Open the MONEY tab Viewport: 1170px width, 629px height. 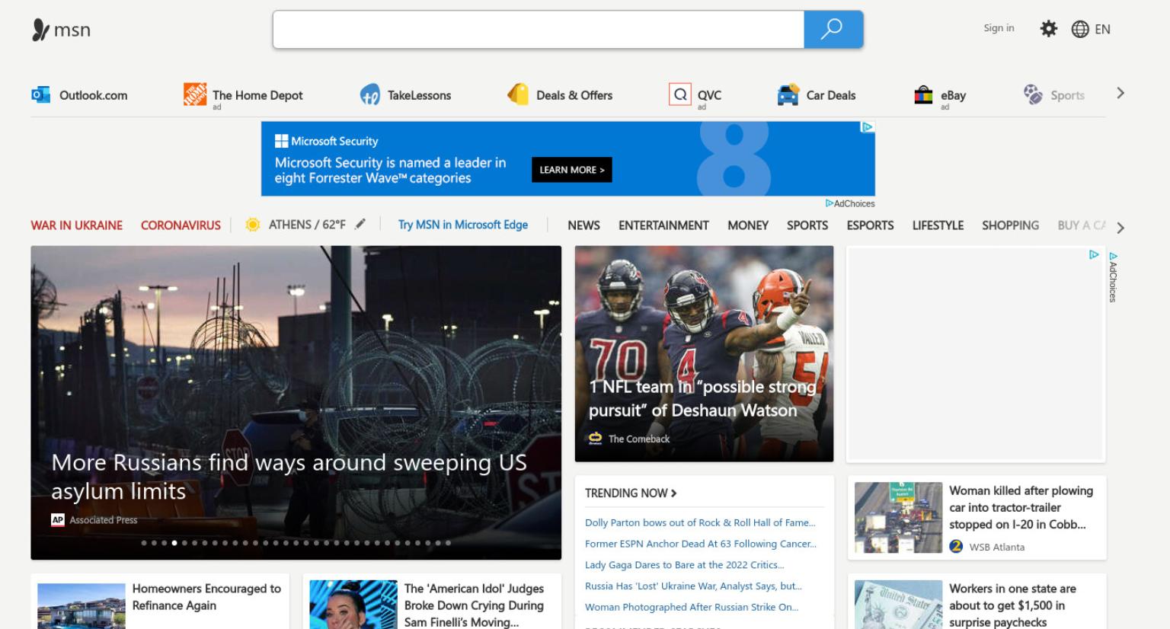coord(748,225)
